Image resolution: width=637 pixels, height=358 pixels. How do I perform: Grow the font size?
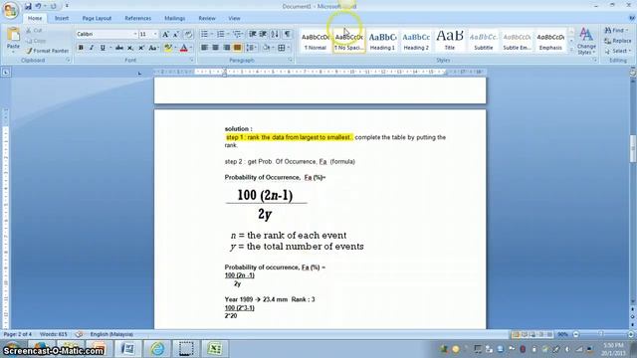(165, 35)
